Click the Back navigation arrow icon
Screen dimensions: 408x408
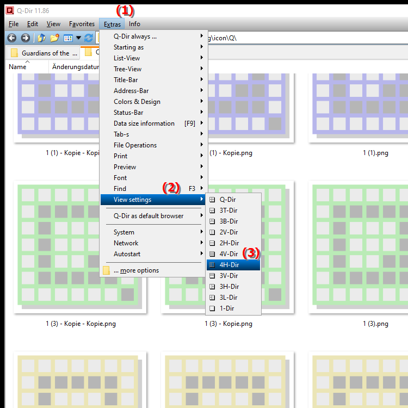tap(12, 38)
